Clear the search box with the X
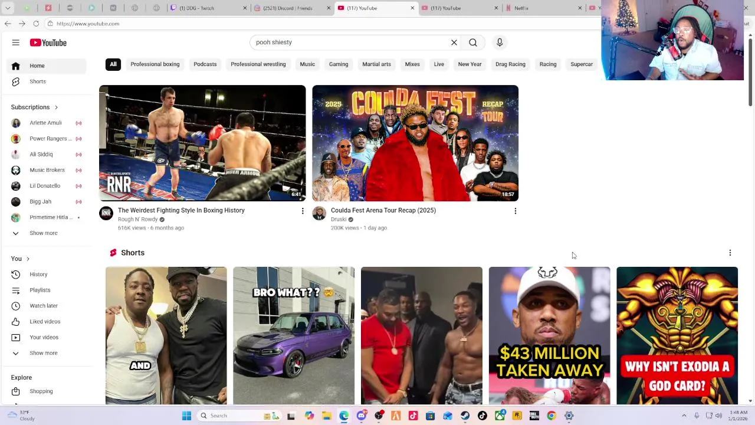 [x=454, y=42]
